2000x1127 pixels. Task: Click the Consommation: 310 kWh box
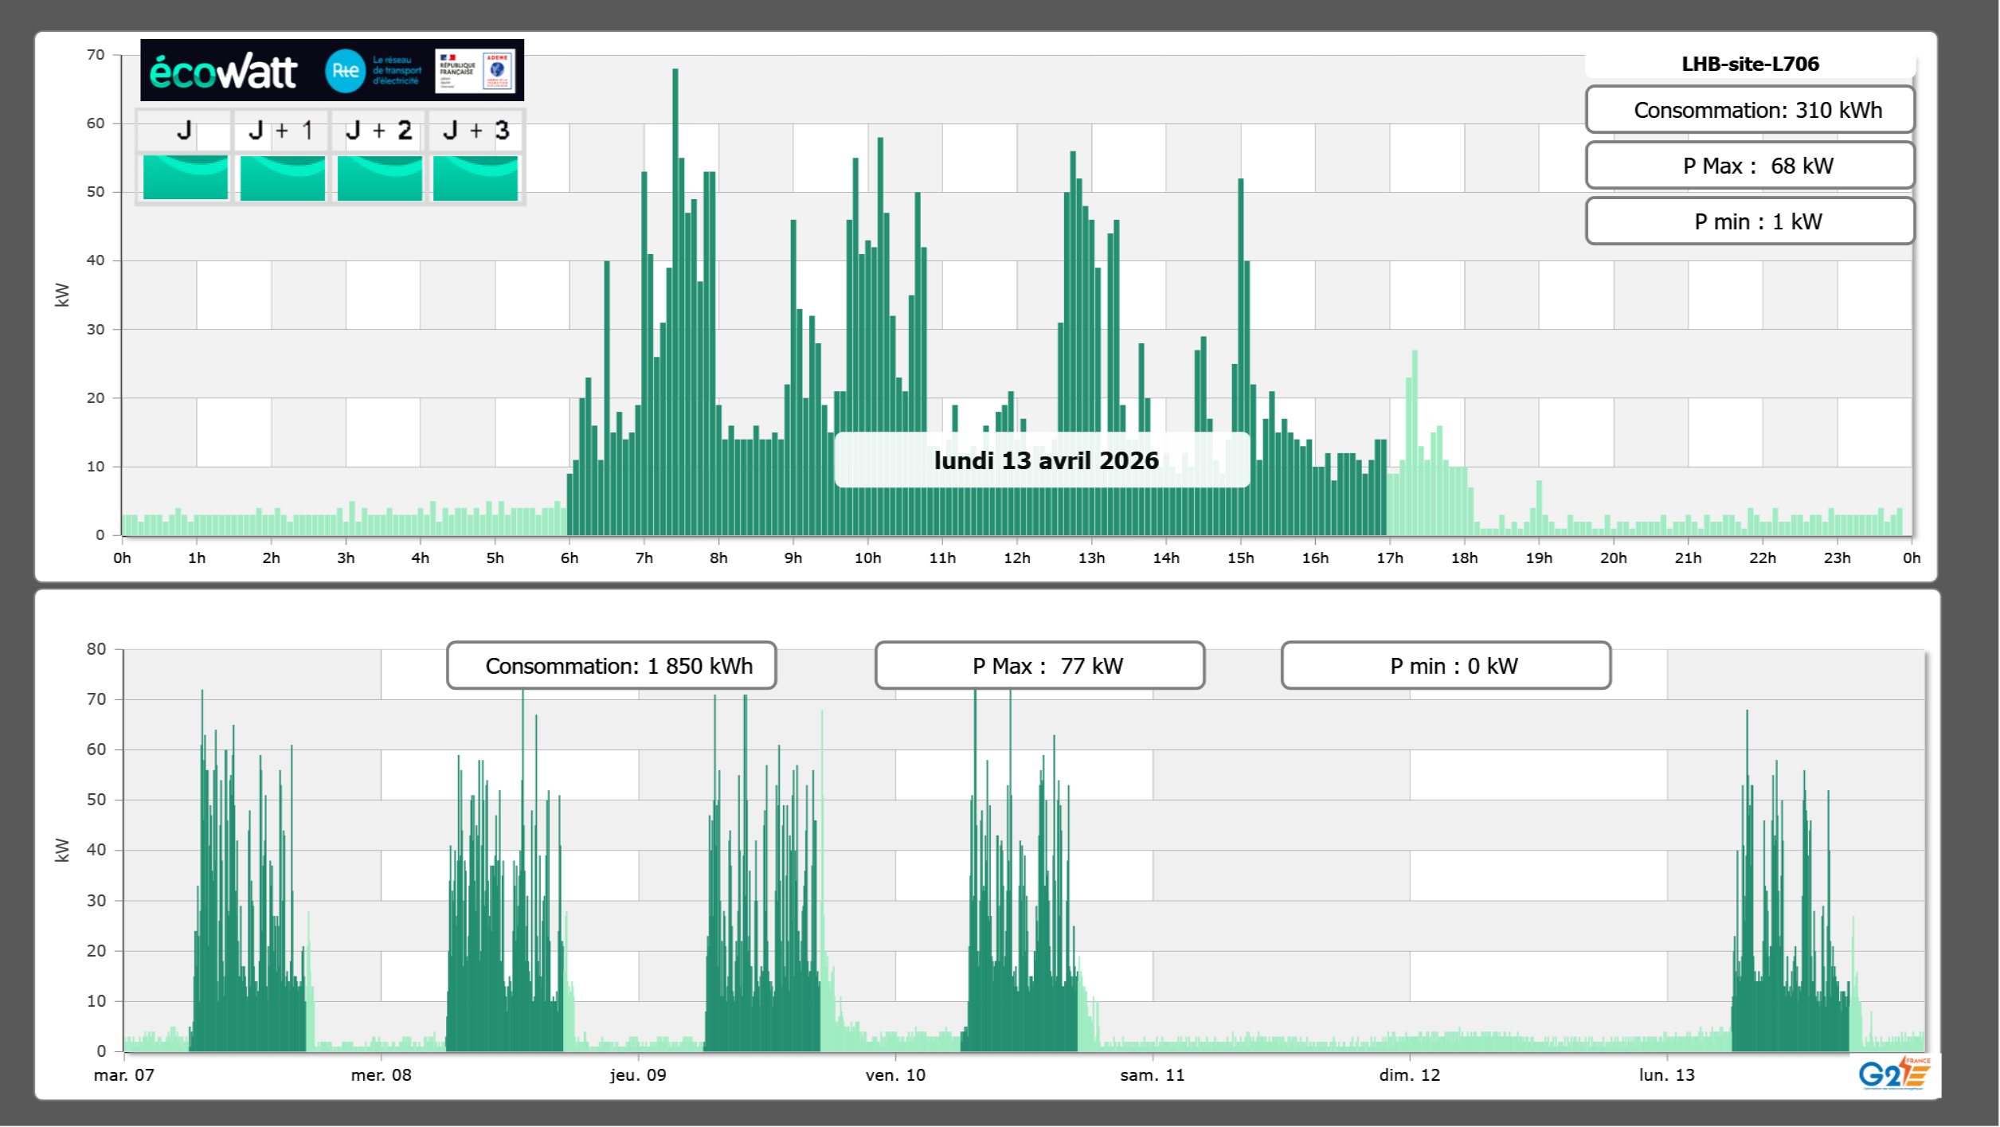1749,110
